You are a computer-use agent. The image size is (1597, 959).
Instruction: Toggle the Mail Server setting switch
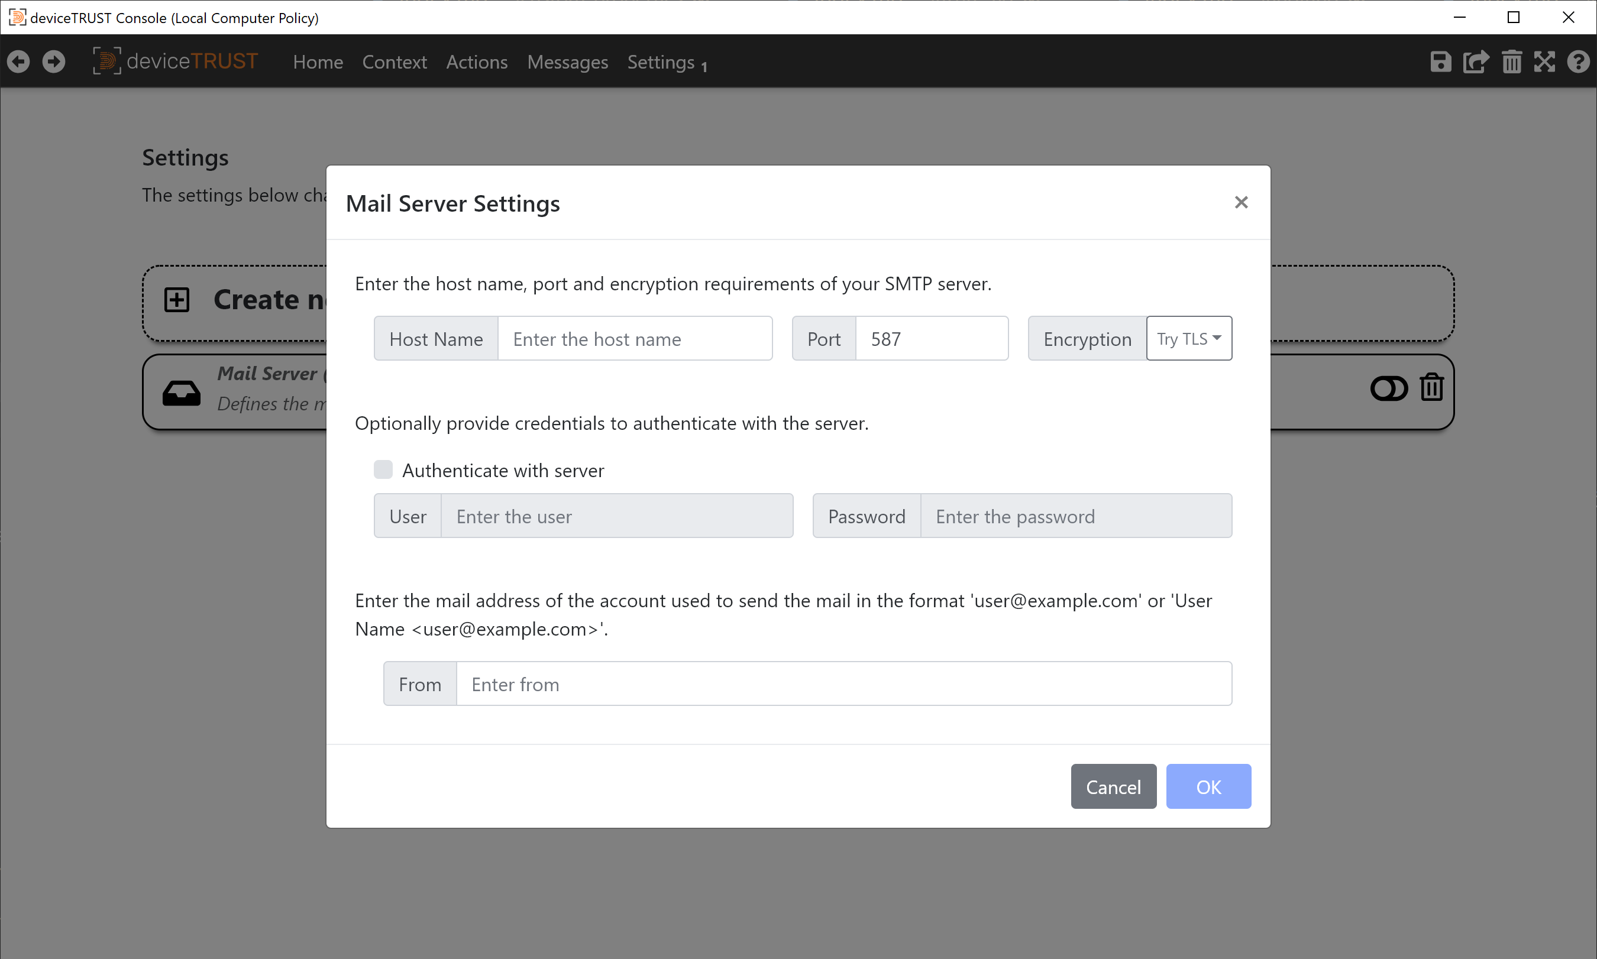pyautogui.click(x=1388, y=388)
